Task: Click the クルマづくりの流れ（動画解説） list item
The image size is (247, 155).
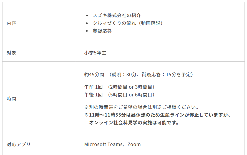Action: [127, 23]
